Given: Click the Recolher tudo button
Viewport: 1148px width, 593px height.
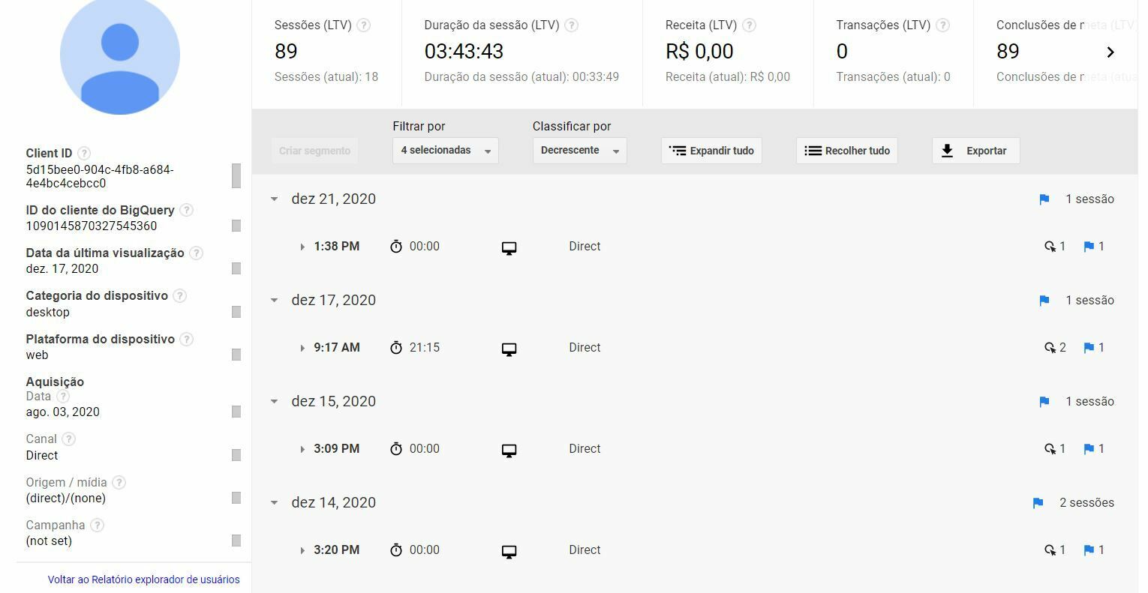Looking at the screenshot, I should point(847,151).
